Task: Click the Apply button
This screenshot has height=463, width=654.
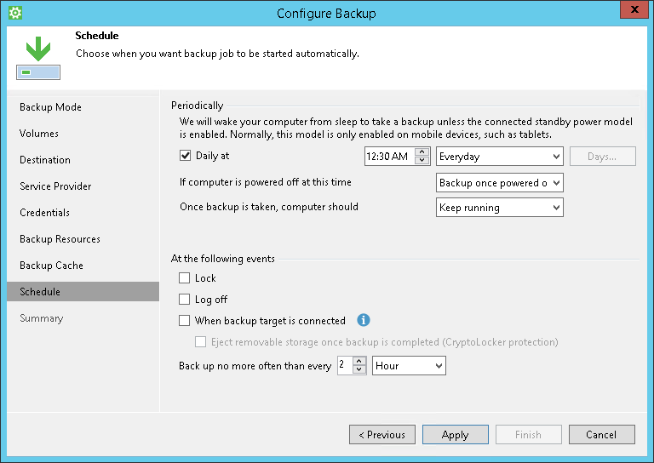Action: [x=455, y=435]
